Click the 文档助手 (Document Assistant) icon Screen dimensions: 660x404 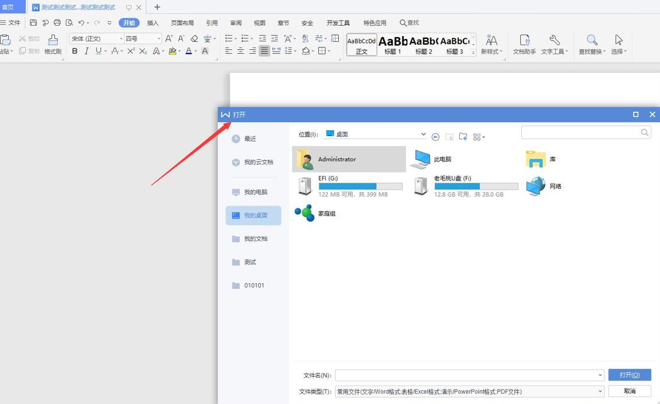coord(524,45)
